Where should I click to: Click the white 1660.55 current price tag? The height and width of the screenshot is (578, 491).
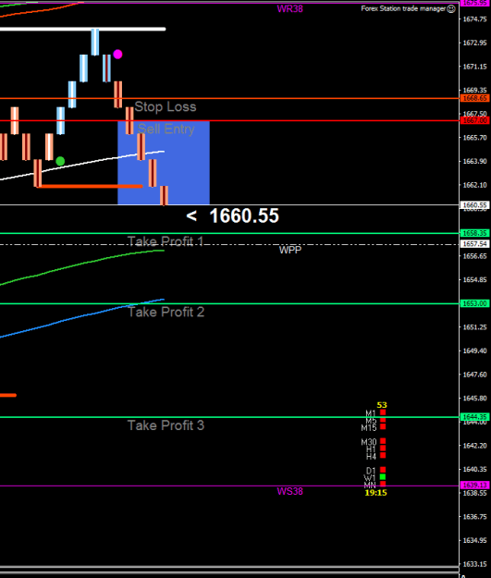coord(475,205)
